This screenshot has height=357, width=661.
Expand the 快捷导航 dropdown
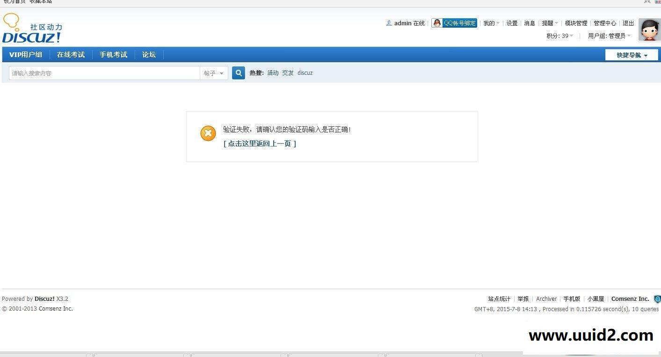632,55
